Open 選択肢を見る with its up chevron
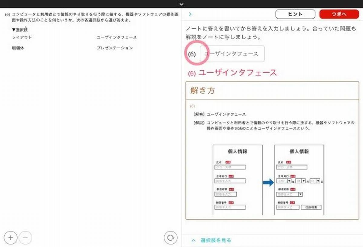363x247 pixels. 194,240
